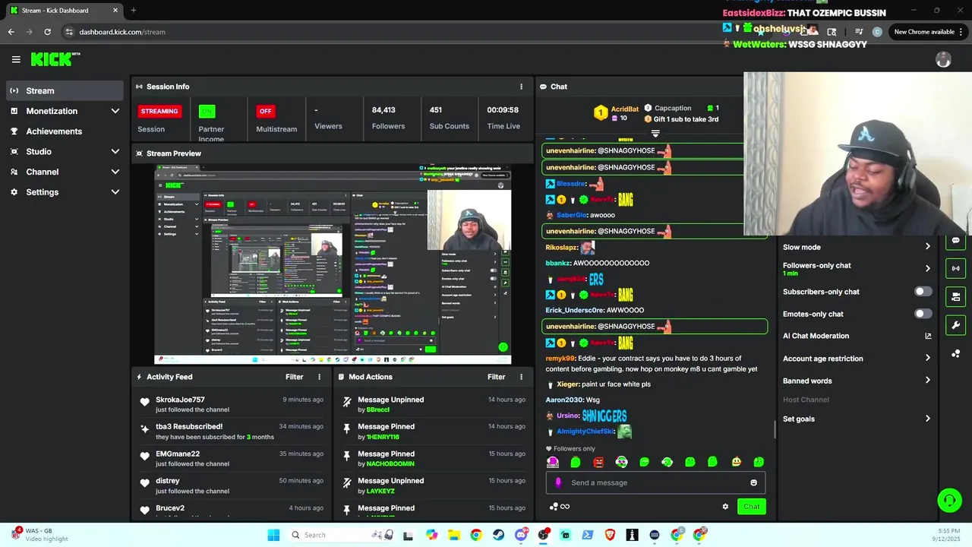
Task: Go to Achievements in sidebar
Action: [x=65, y=131]
